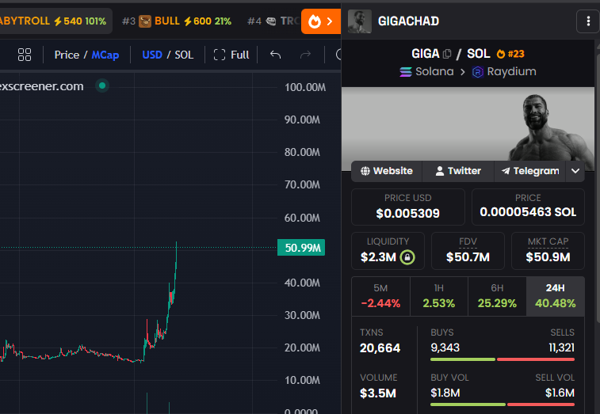Screen dimensions: 600x414
Task: Open the GIGACHAD three-dot options menu
Action: click(588, 21)
